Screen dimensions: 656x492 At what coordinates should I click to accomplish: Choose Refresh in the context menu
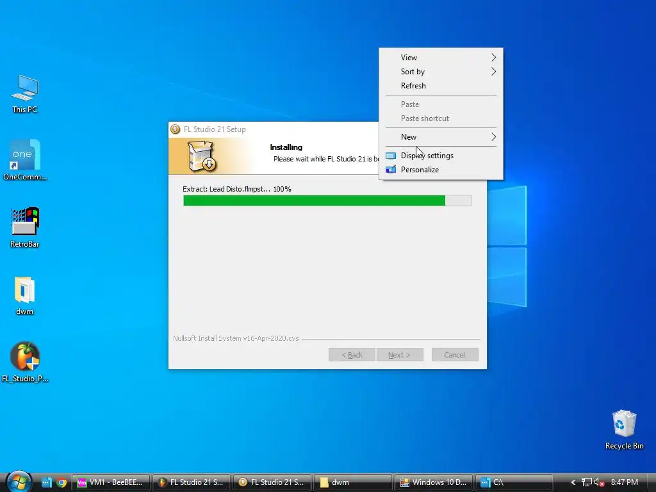coord(441,86)
